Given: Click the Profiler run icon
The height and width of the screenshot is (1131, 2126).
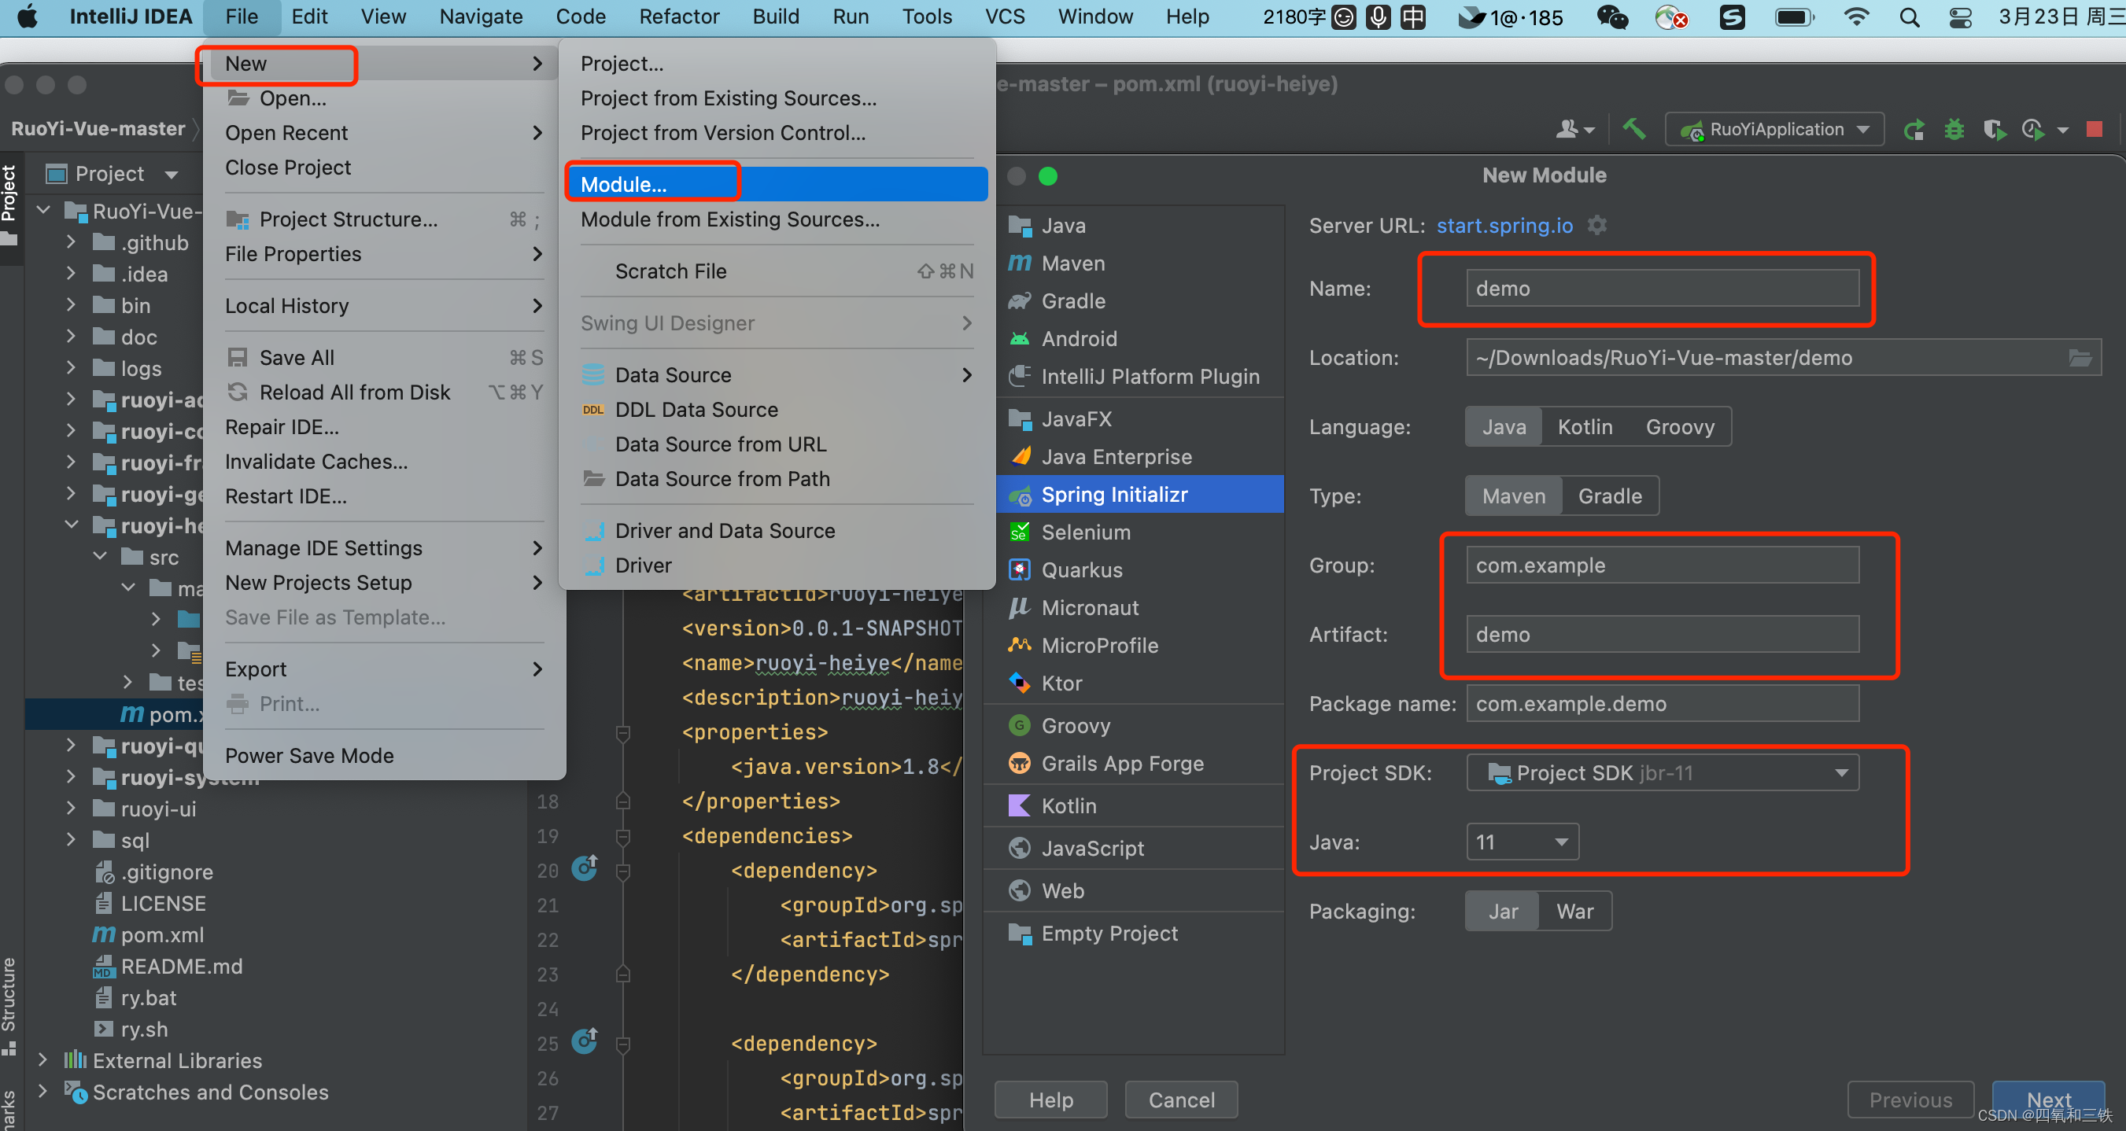Looking at the screenshot, I should [2032, 130].
